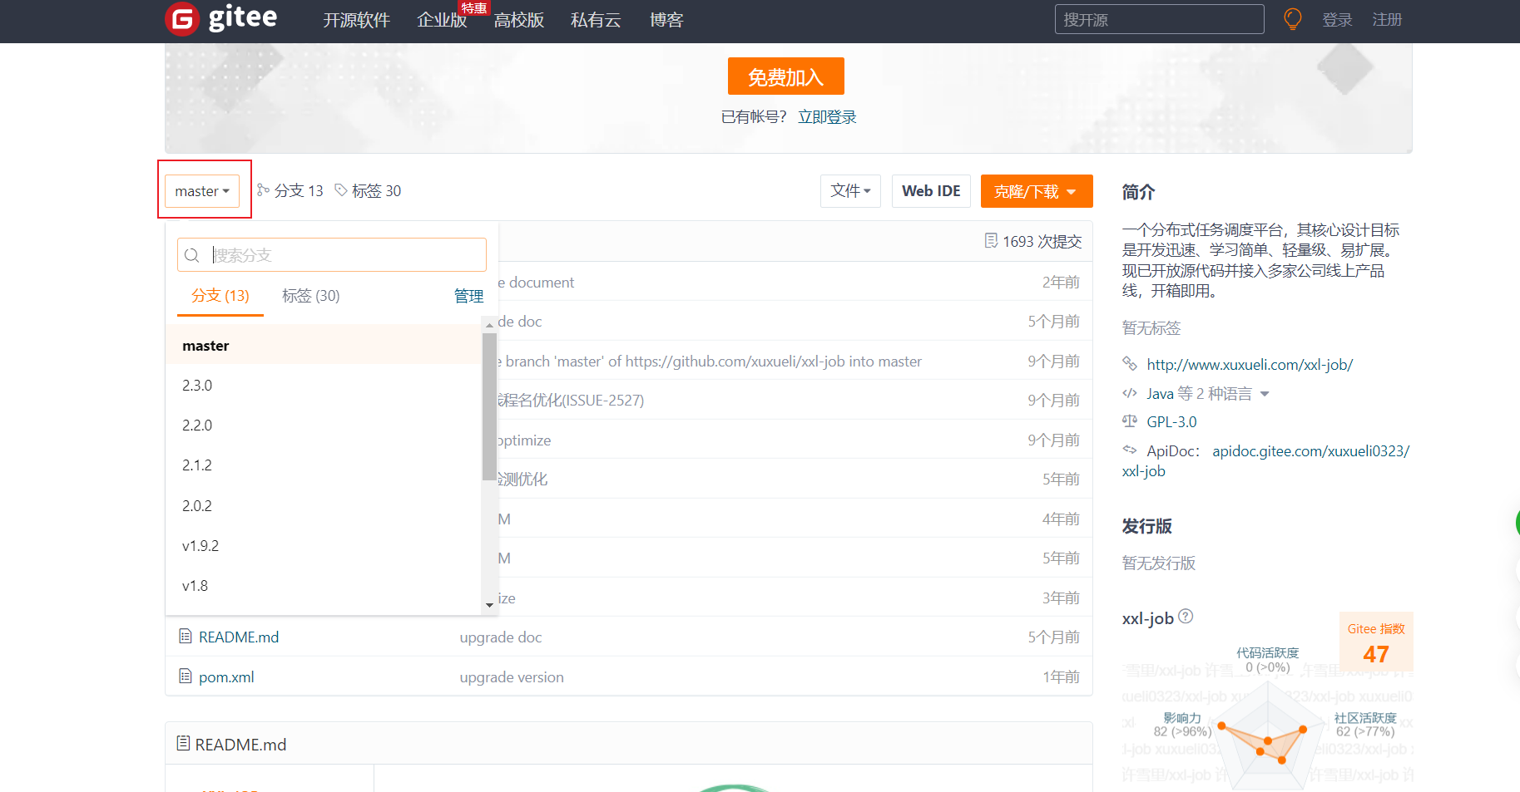Click the GPL-3.0 license link
The height and width of the screenshot is (792, 1520).
(x=1171, y=422)
